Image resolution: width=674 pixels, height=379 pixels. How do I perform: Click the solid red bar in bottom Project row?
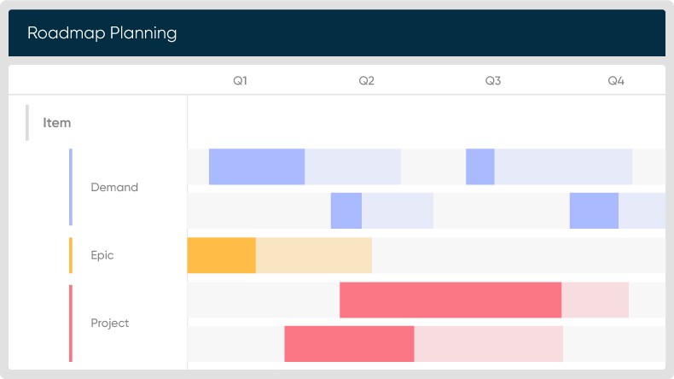click(349, 343)
